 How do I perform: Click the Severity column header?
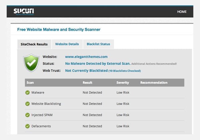(123, 83)
